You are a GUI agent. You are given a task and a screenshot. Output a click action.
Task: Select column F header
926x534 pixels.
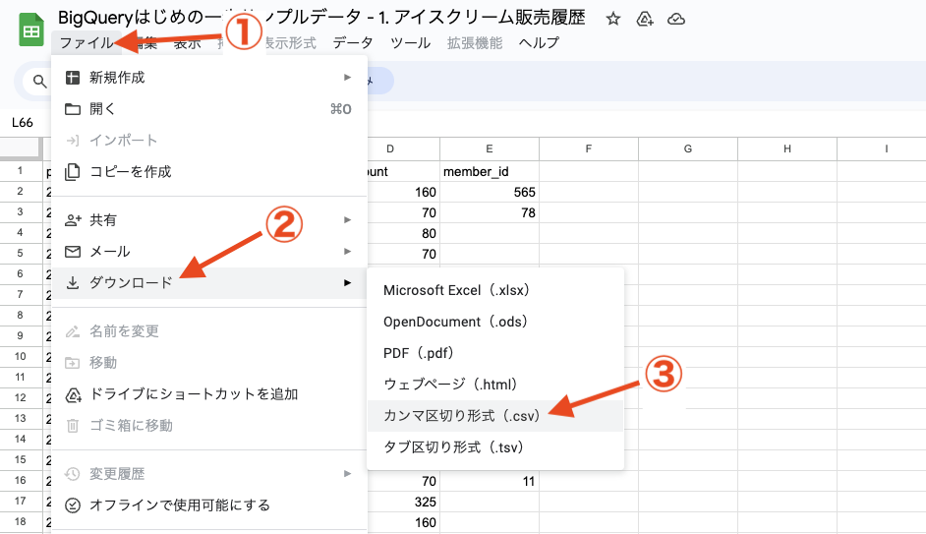pos(589,148)
